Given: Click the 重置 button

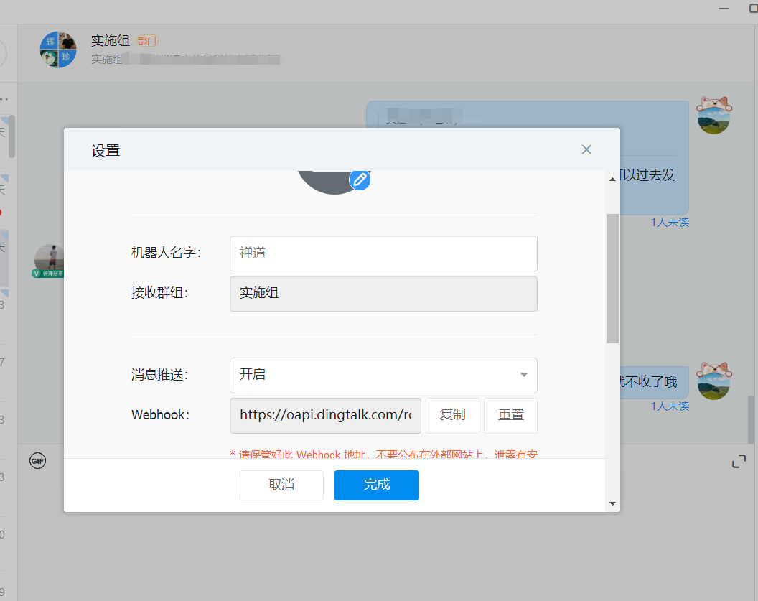Looking at the screenshot, I should click(x=510, y=415).
